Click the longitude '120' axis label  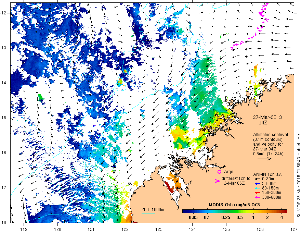(x=57, y=229)
